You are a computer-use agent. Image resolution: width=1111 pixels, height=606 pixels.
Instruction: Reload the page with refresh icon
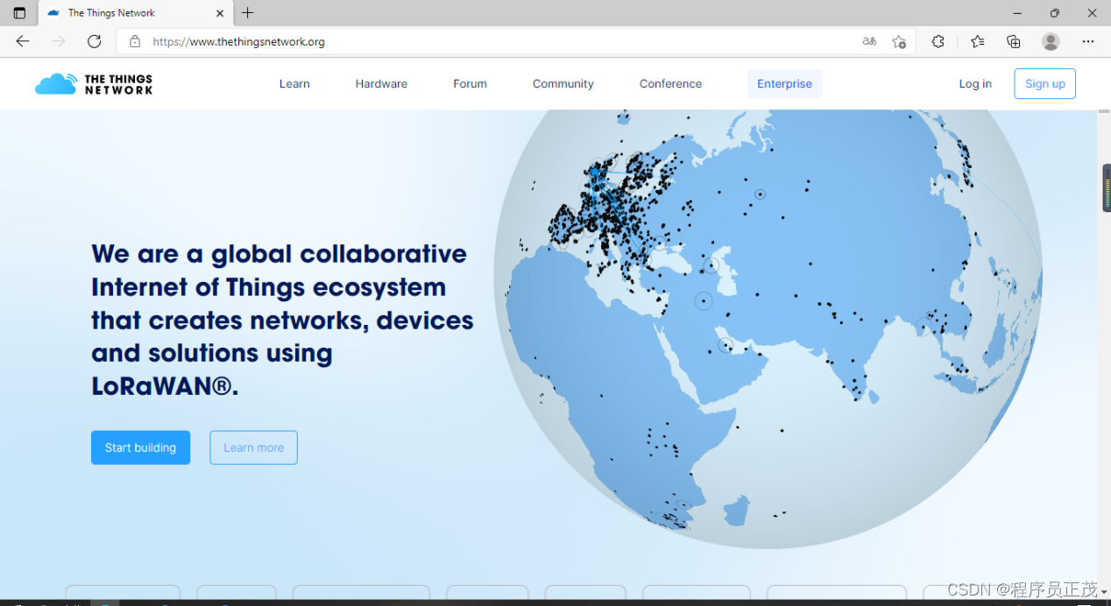pyautogui.click(x=95, y=41)
